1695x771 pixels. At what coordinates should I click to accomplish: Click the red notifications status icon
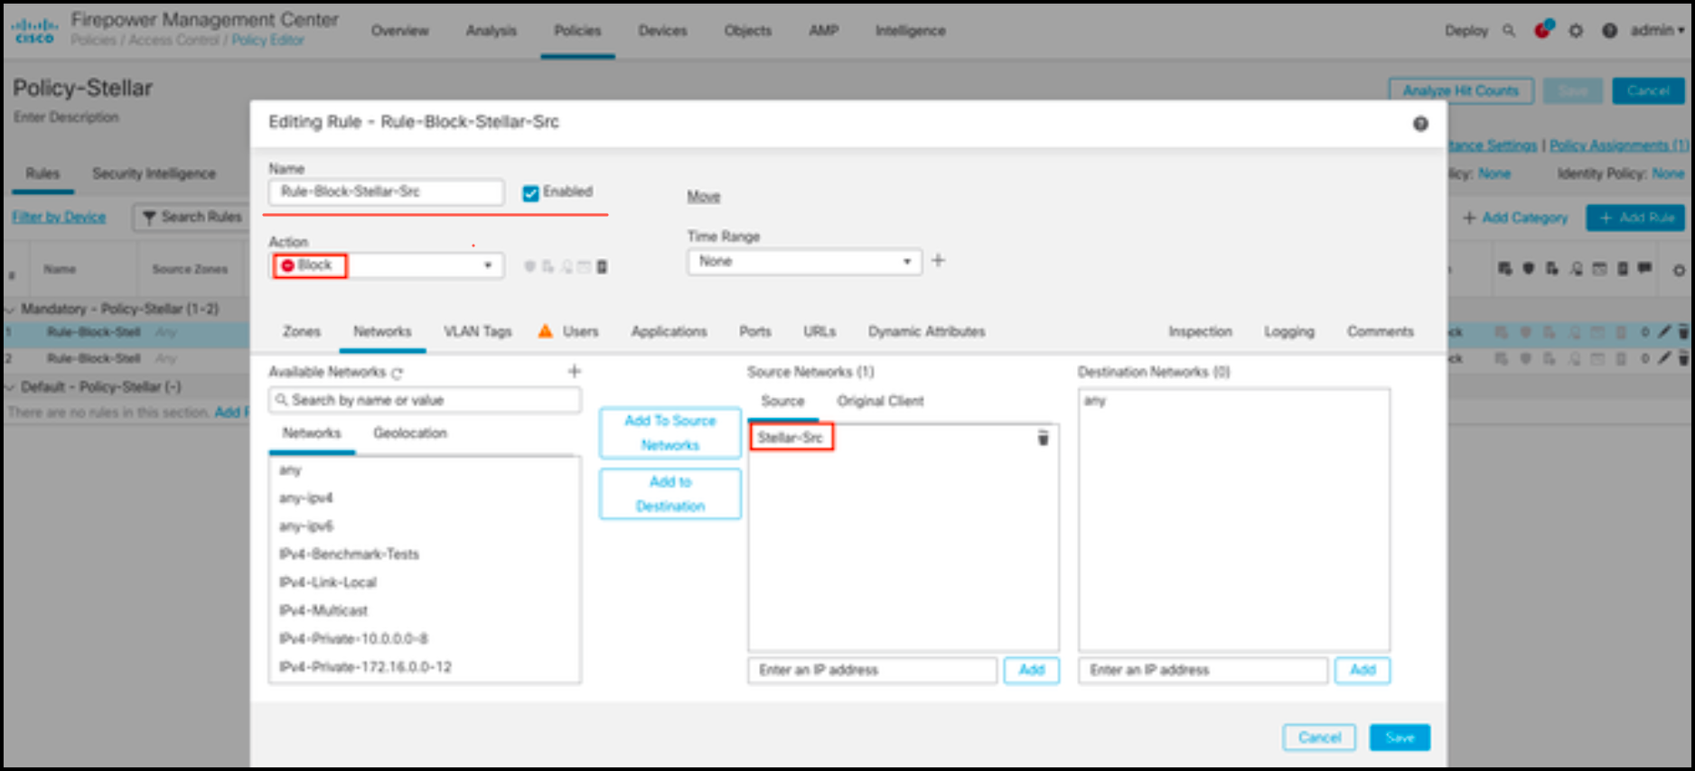click(x=1542, y=31)
